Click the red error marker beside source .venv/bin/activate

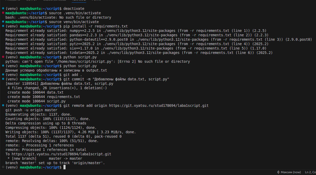tap(3, 13)
